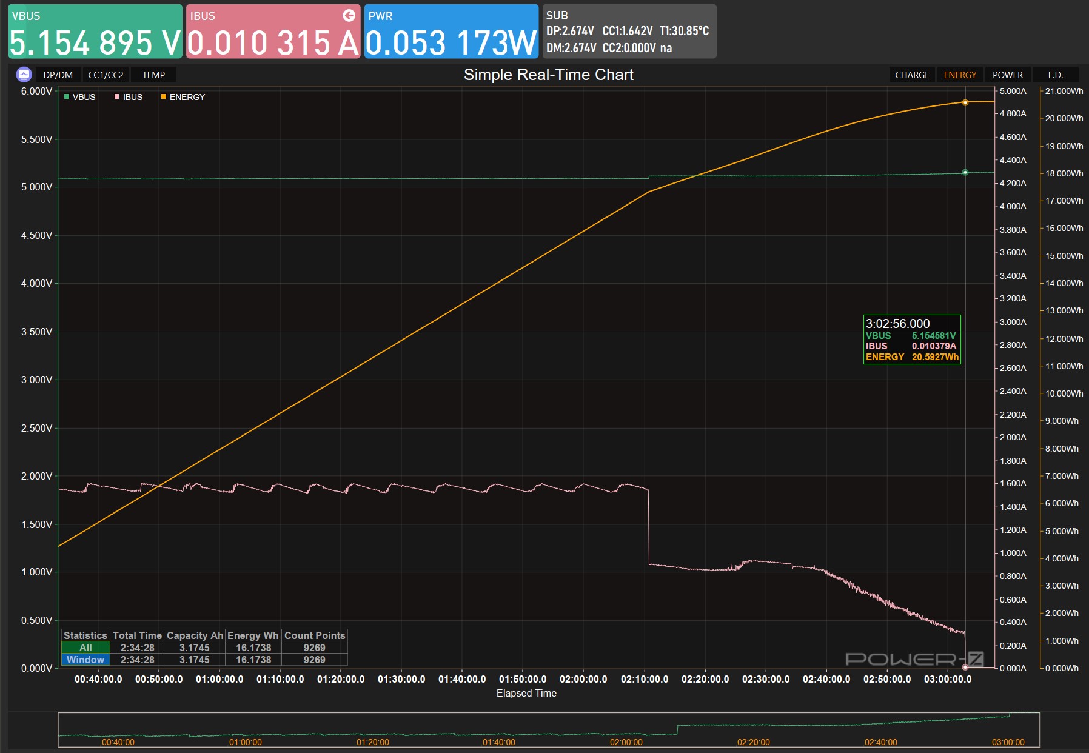The image size is (1089, 753).
Task: Click the T1:30.85°C temperature reading
Action: (685, 31)
